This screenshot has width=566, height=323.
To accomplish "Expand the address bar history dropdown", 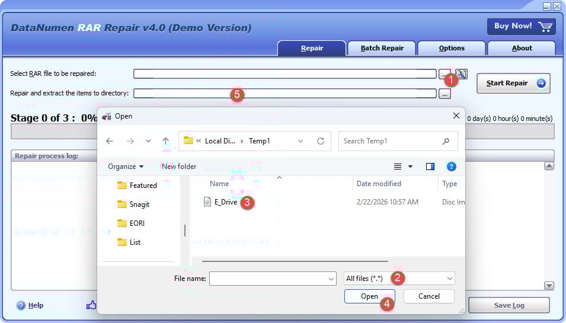I will (300, 141).
